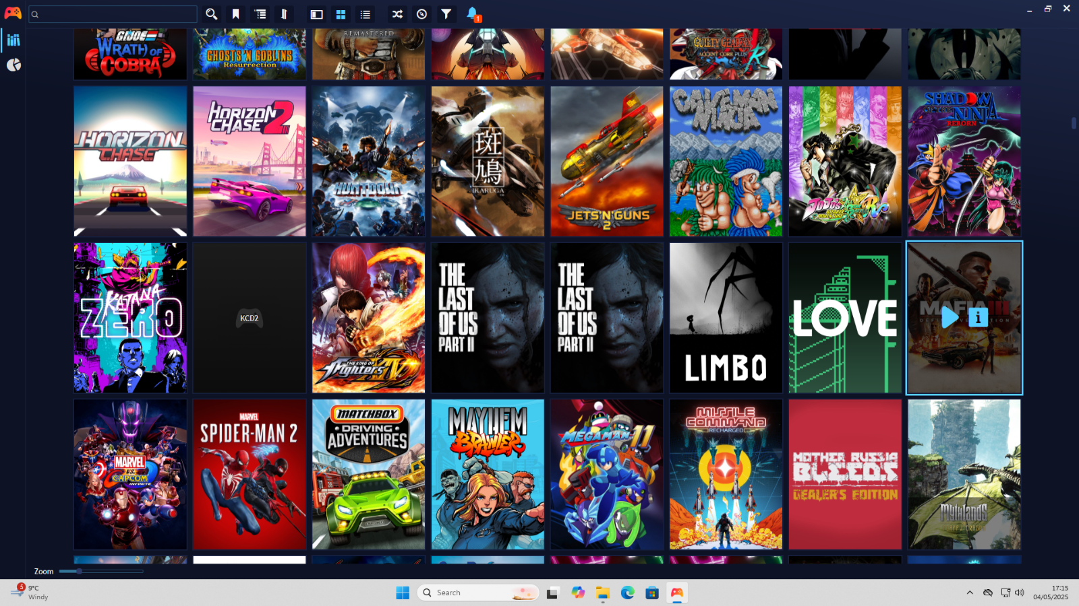The width and height of the screenshot is (1079, 606).
Task: Select the Shadow of the Ninja Reborn cover
Action: (964, 161)
